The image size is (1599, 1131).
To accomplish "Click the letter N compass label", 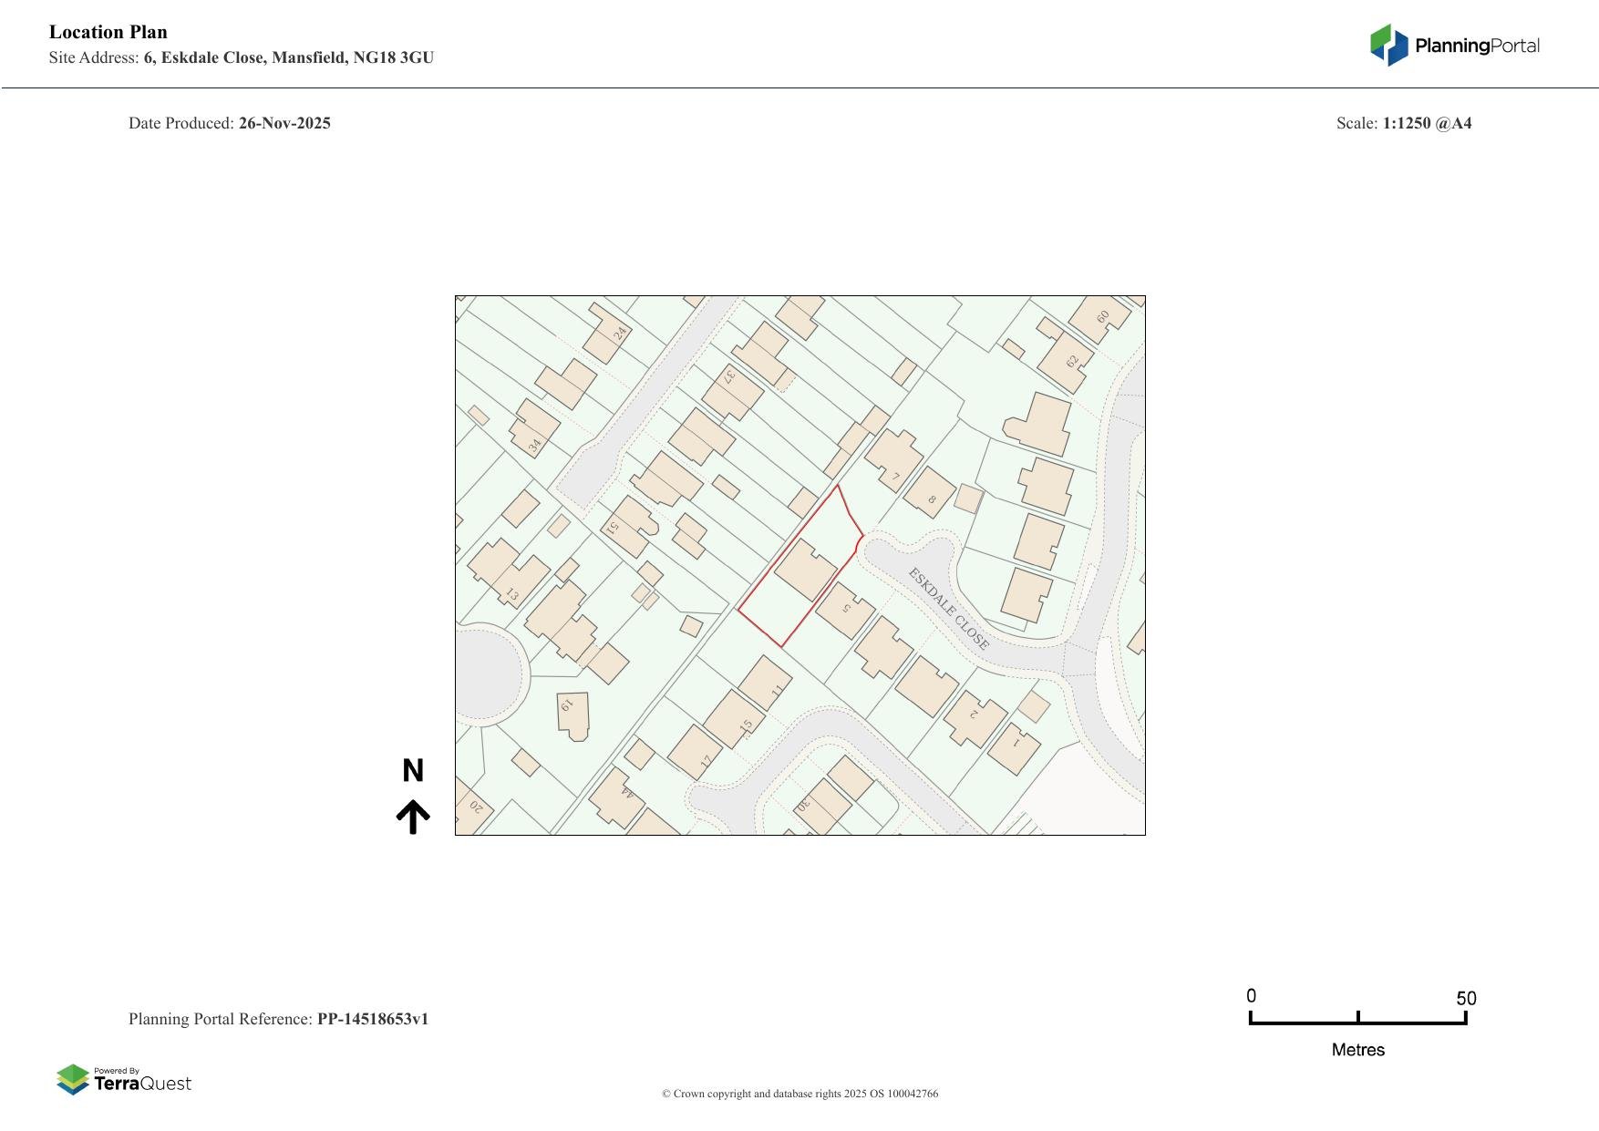I will (x=413, y=771).
